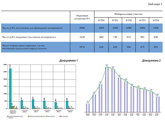The width and height of the screenshot is (165, 120).
Task: Click the 'Избирательные участки' header cell
Action: (x=128, y=14)
